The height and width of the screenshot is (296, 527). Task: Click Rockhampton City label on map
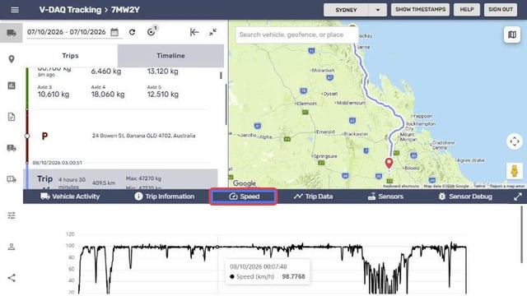(420, 126)
